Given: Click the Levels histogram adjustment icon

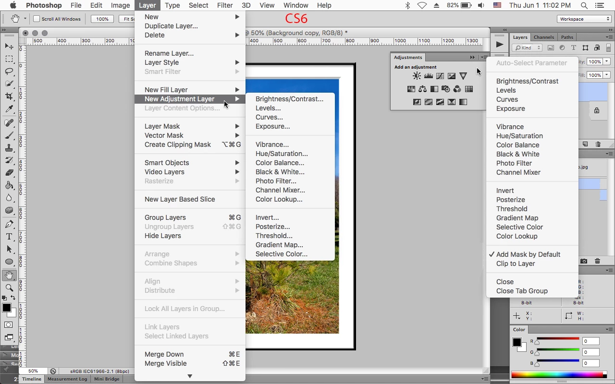Looking at the screenshot, I should coord(428,76).
